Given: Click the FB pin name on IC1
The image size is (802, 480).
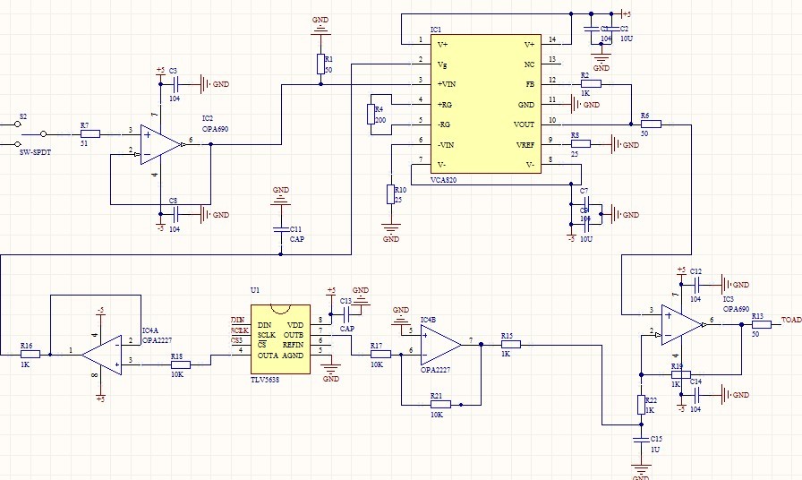Looking at the screenshot, I should pos(530,84).
